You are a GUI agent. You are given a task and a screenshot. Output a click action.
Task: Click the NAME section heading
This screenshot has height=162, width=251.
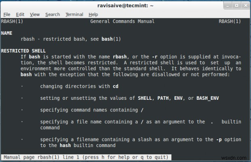pyautogui.click(x=6, y=33)
